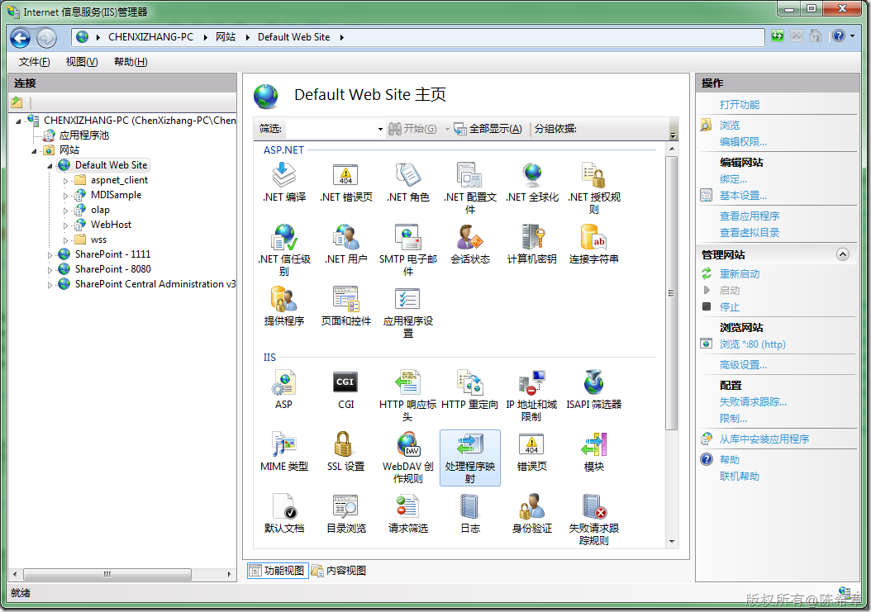Click the 重新启动 link
The width and height of the screenshot is (871, 612).
[740, 274]
